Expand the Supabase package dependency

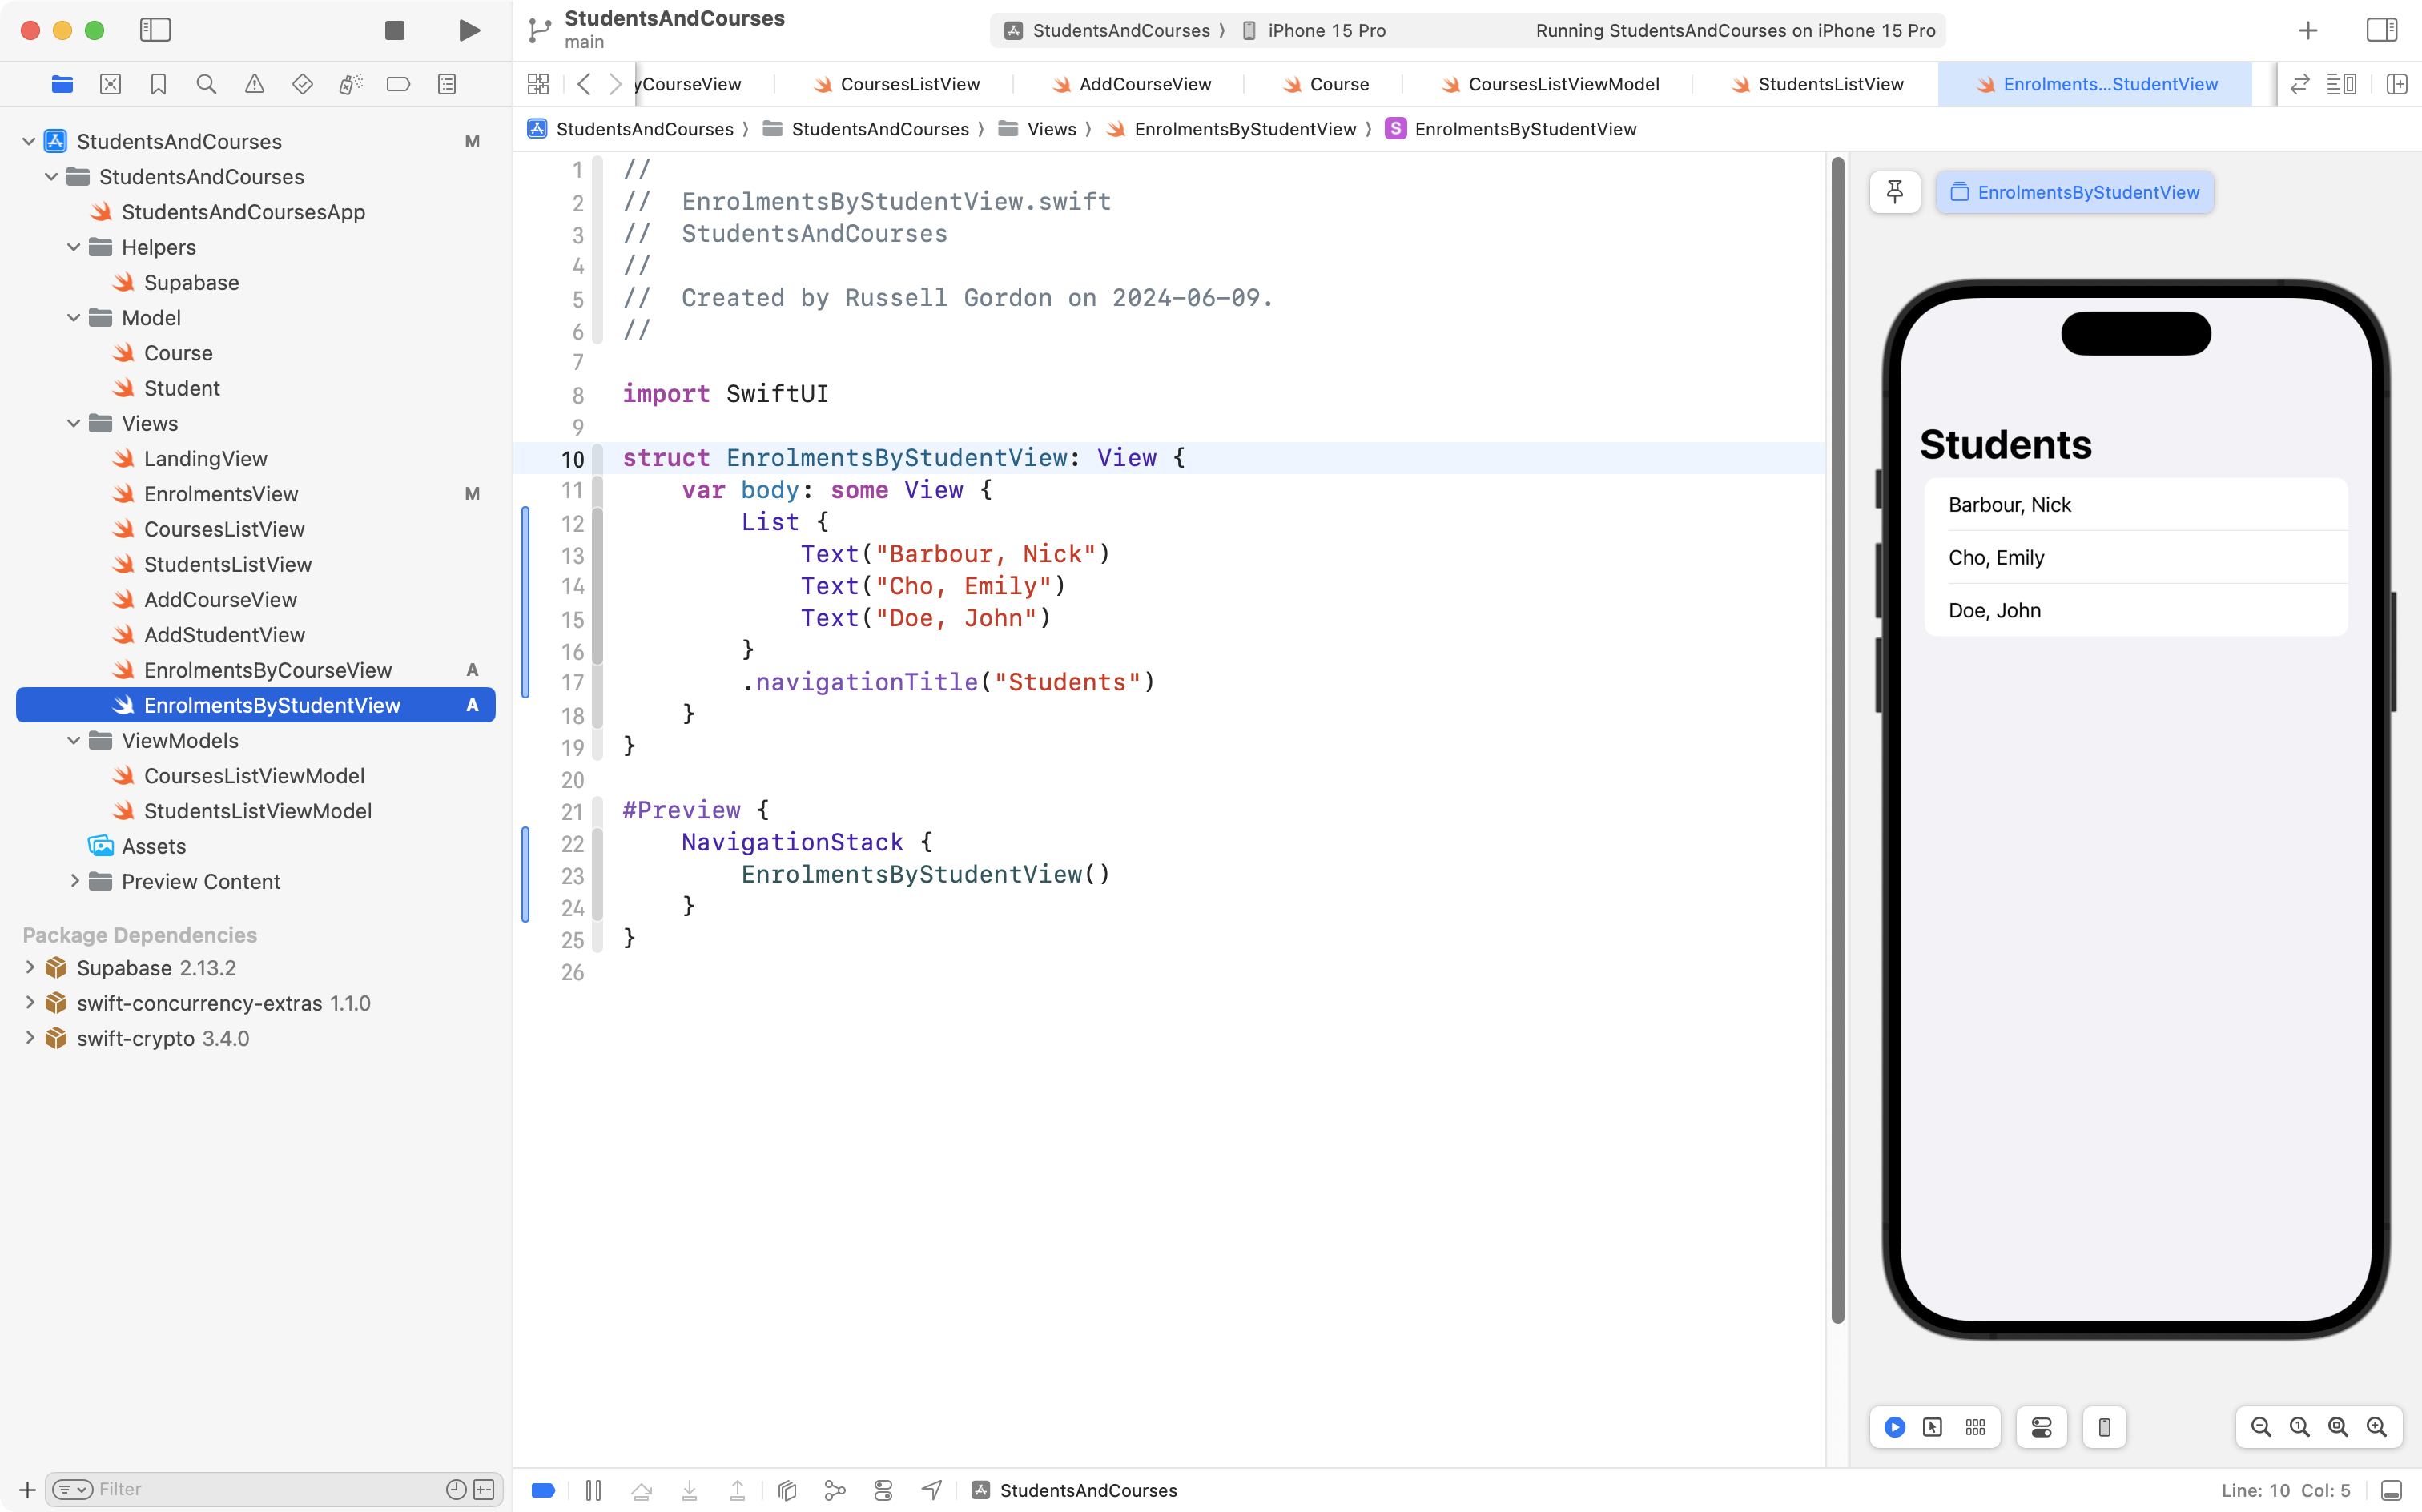30,967
